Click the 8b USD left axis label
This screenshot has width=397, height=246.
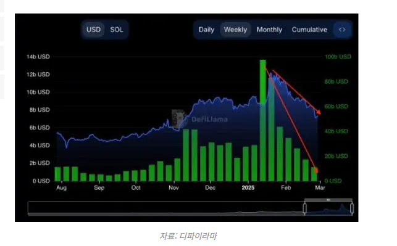(40, 110)
